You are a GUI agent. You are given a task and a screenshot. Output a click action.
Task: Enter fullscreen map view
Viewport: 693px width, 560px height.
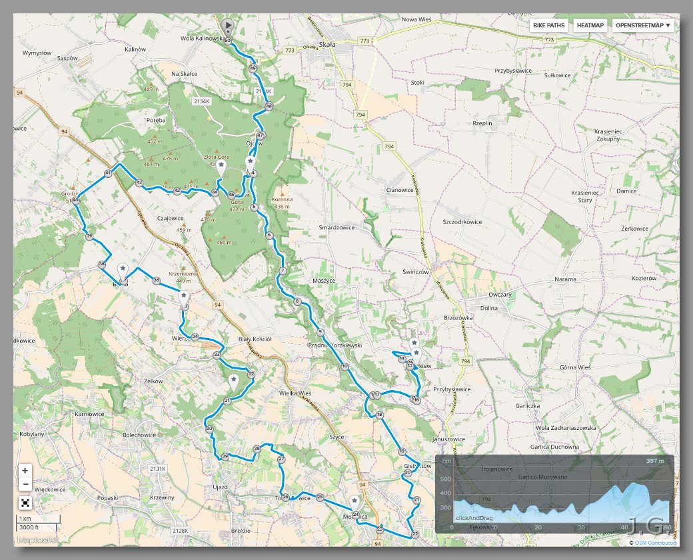coord(25,502)
